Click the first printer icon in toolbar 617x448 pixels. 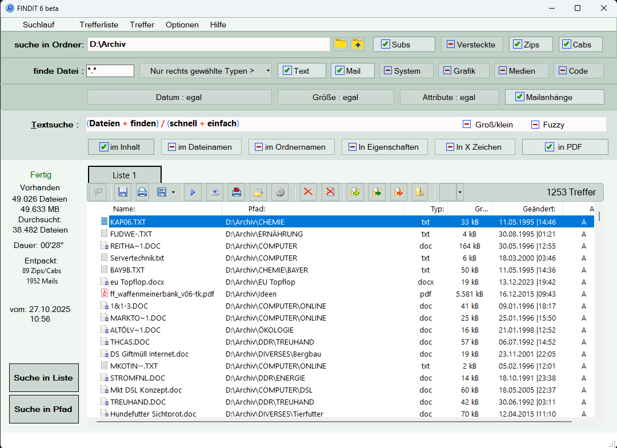coord(142,193)
